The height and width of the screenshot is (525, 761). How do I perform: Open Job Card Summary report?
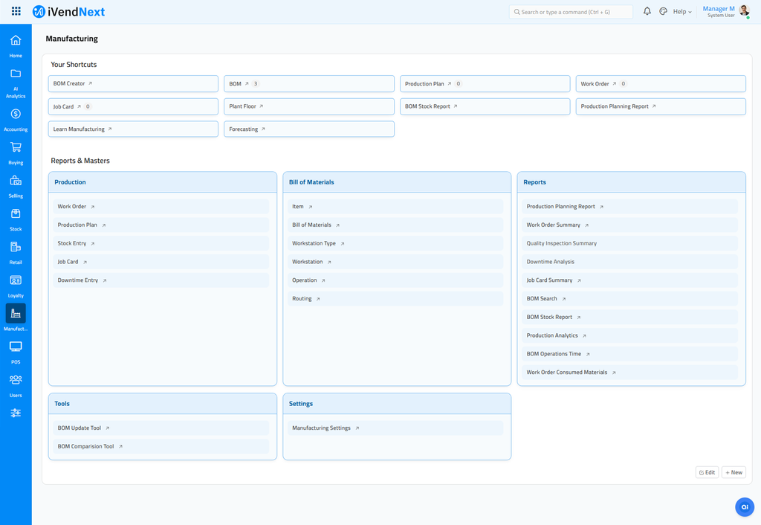(x=630, y=280)
